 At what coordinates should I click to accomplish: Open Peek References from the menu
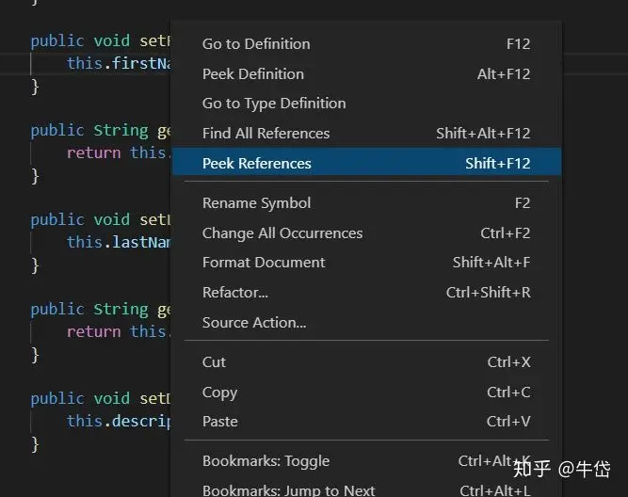(256, 164)
